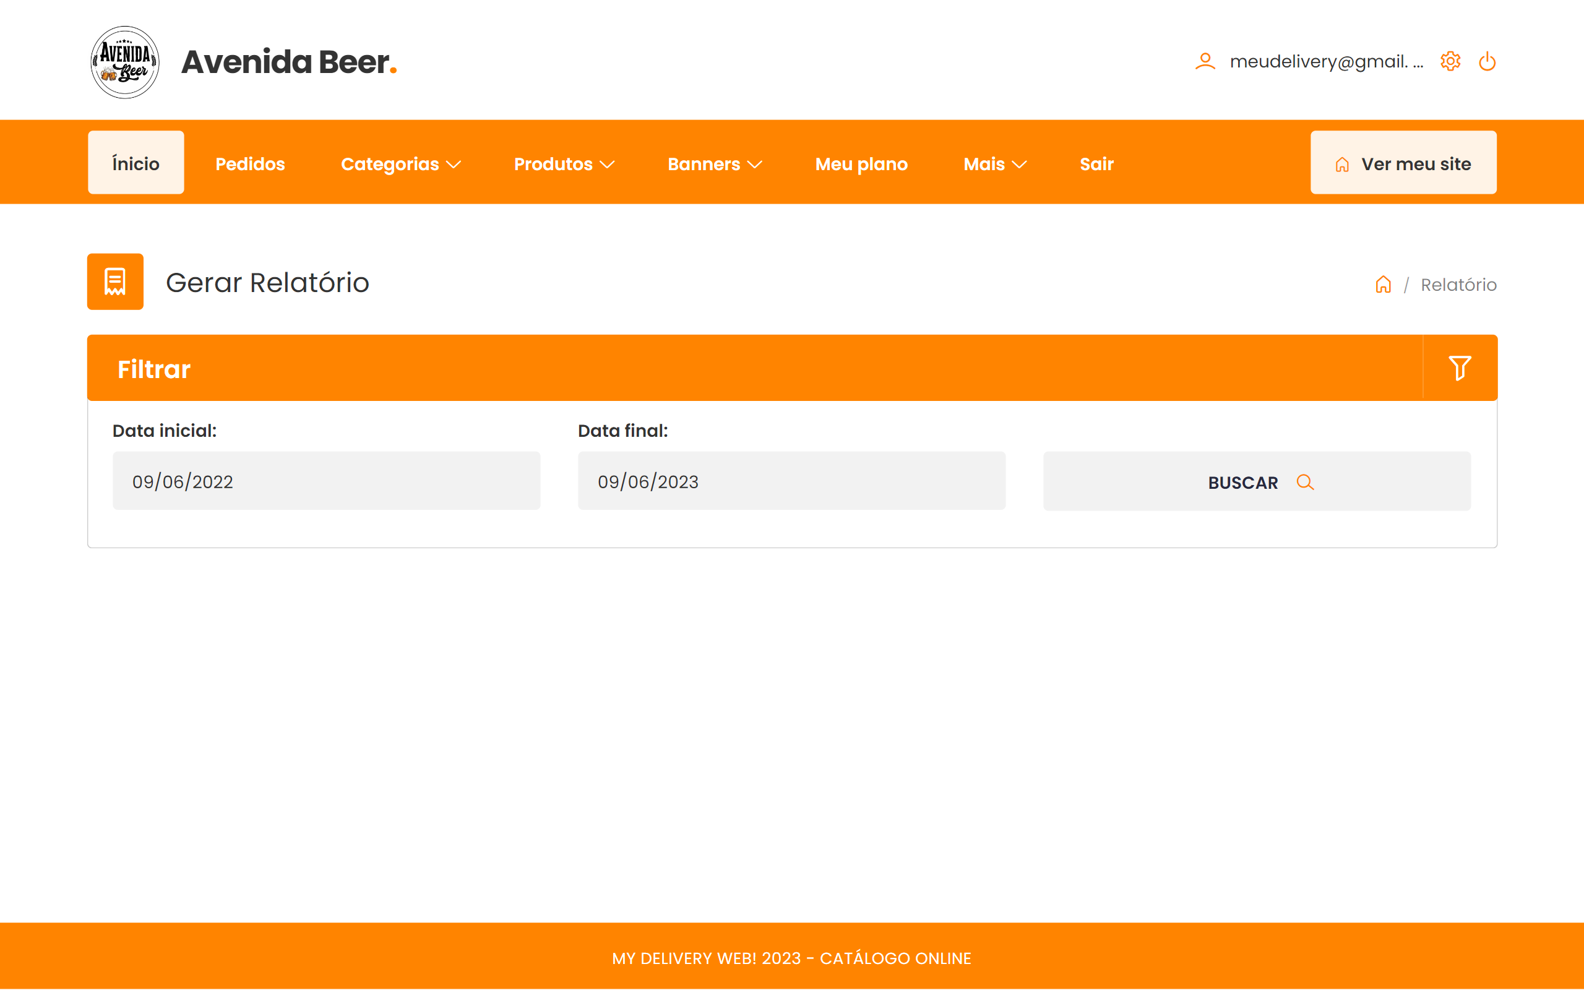This screenshot has height=990, width=1584.
Task: Click the receipt report icon
Action: [115, 282]
